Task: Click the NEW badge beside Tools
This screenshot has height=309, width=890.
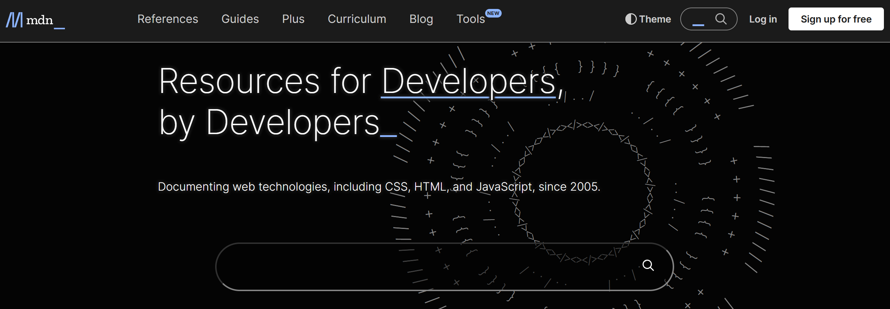Action: coord(493,13)
